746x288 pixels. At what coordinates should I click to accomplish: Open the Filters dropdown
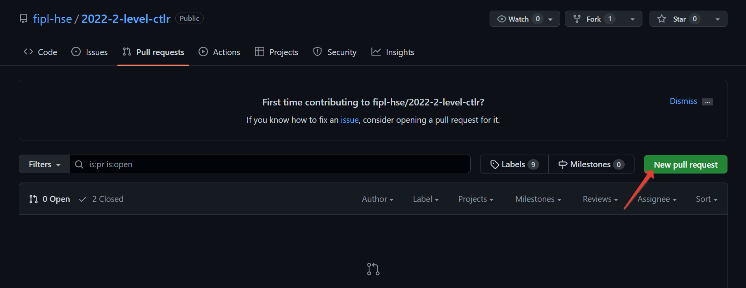(x=45, y=164)
